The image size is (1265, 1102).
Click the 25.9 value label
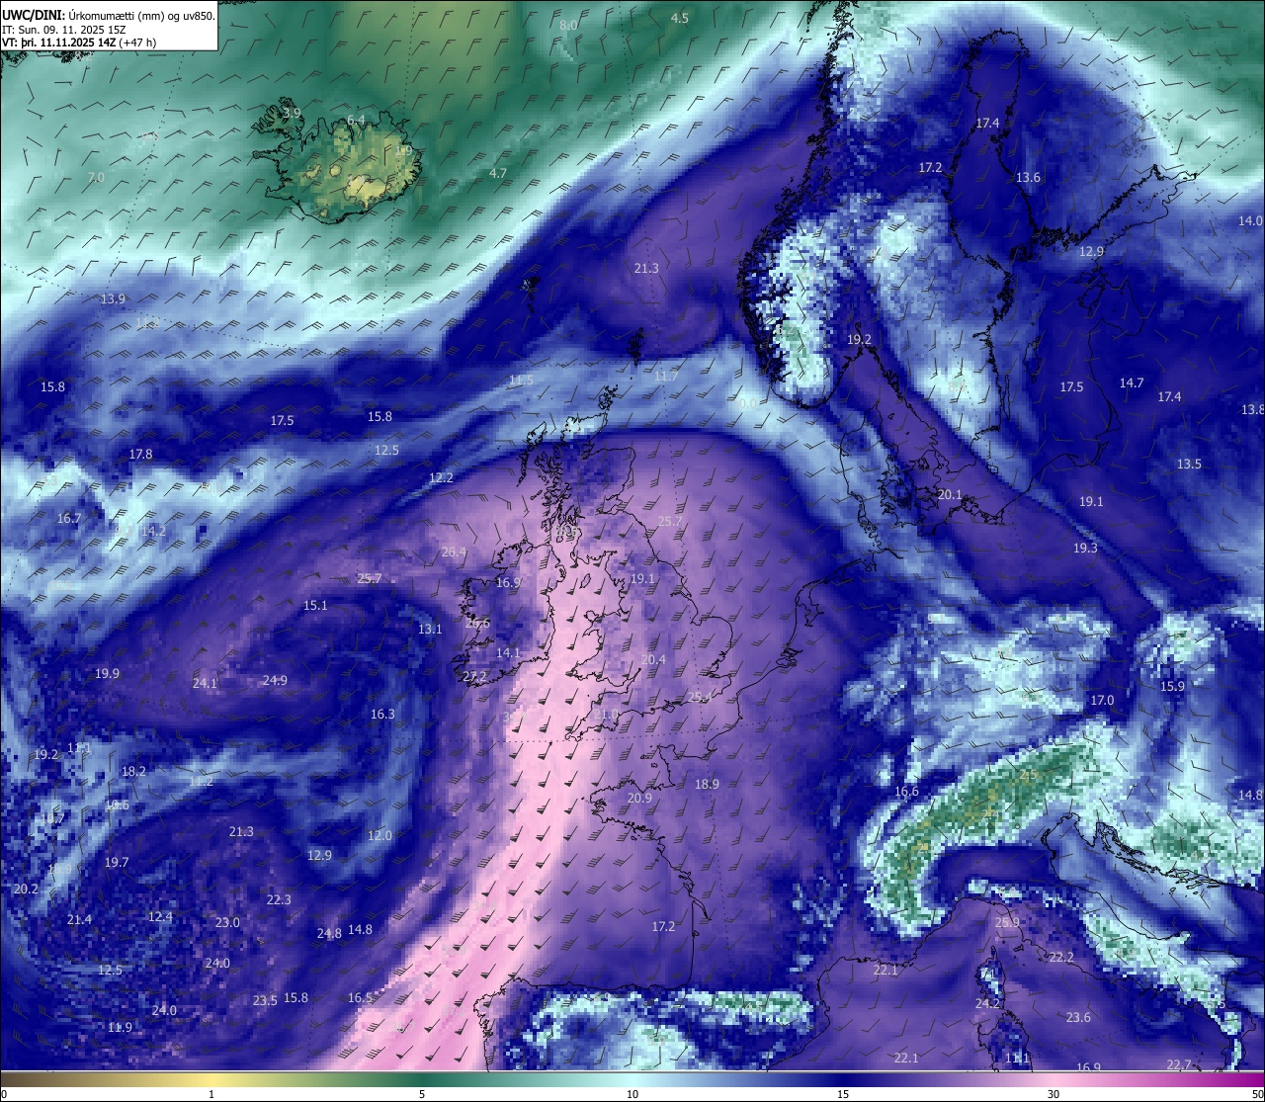click(1007, 922)
